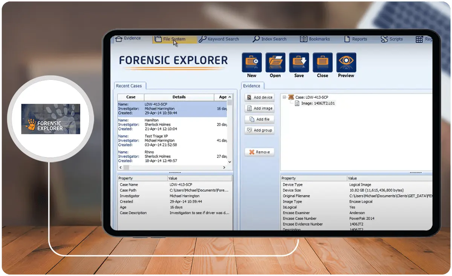
Task: Click the Add file button
Action: pos(260,119)
